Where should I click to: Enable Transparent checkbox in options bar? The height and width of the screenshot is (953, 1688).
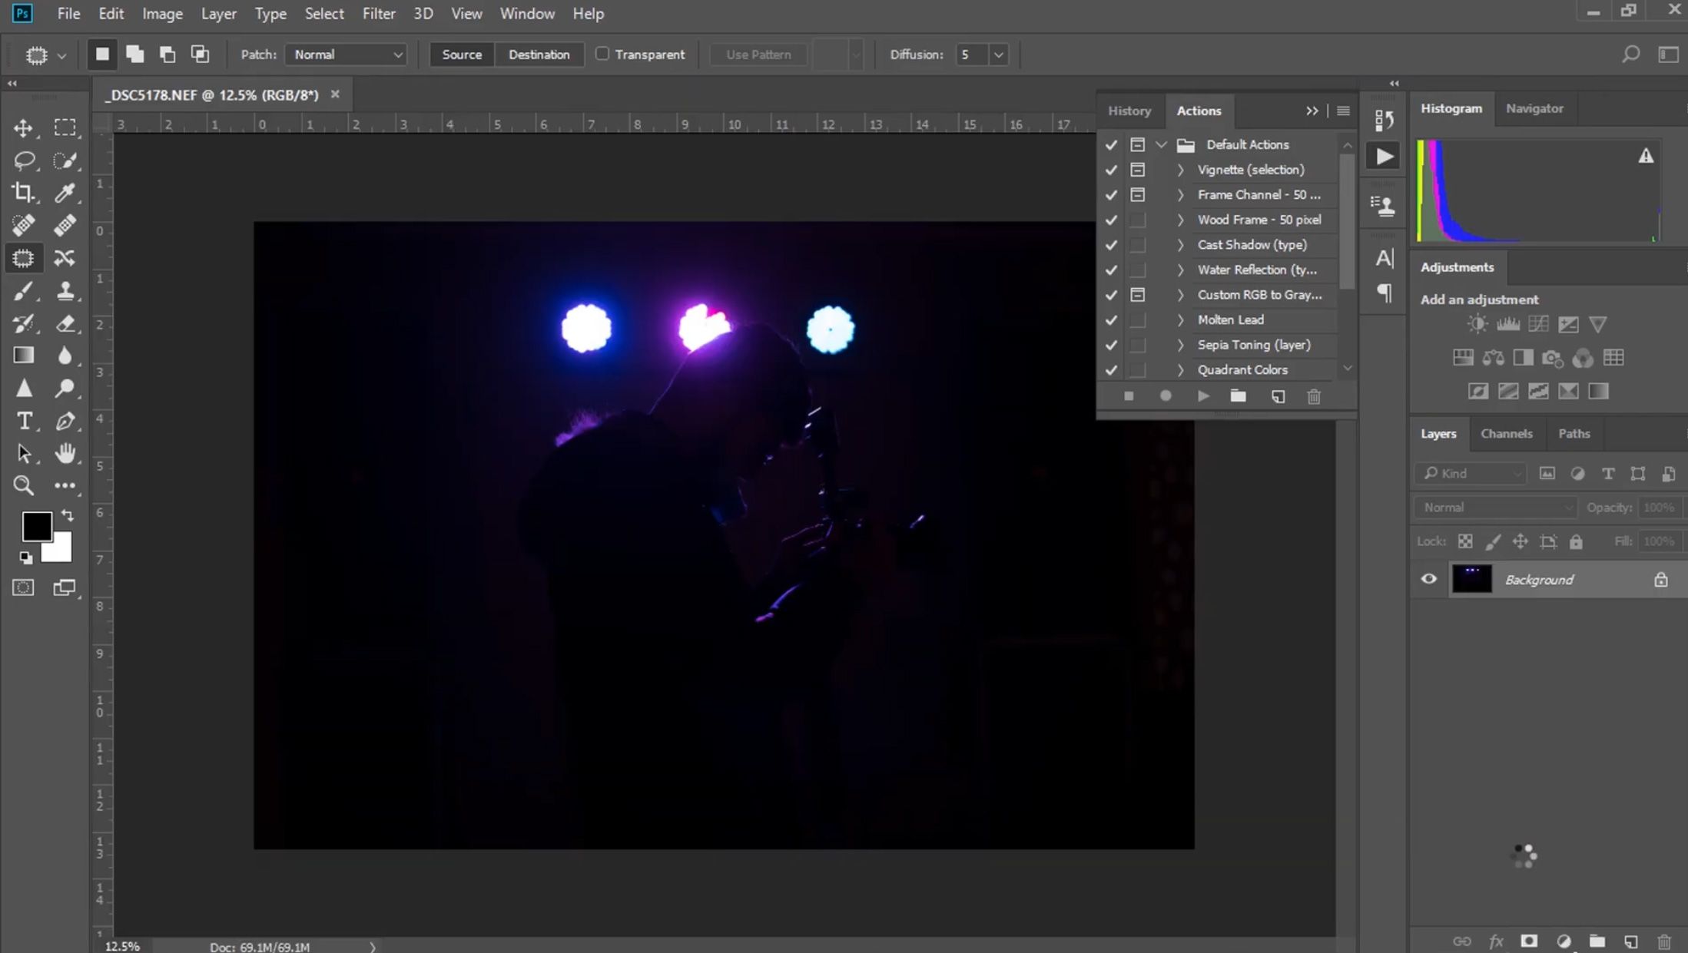(601, 55)
